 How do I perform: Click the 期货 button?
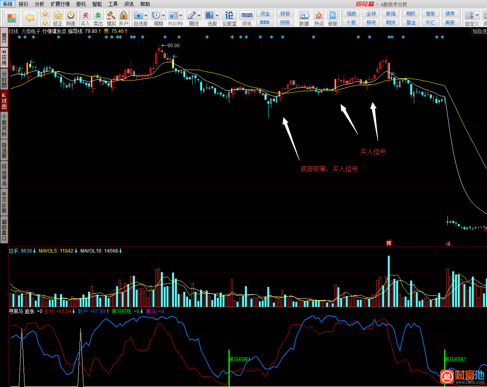tap(391, 22)
